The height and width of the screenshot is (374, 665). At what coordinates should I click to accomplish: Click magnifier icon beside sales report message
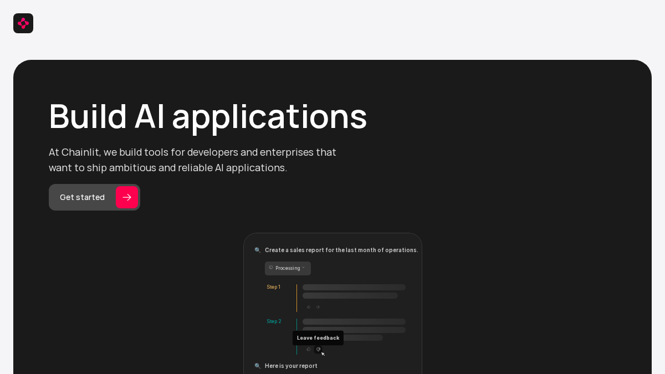(258, 250)
